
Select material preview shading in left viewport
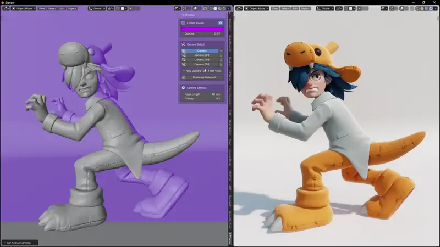coord(219,8)
